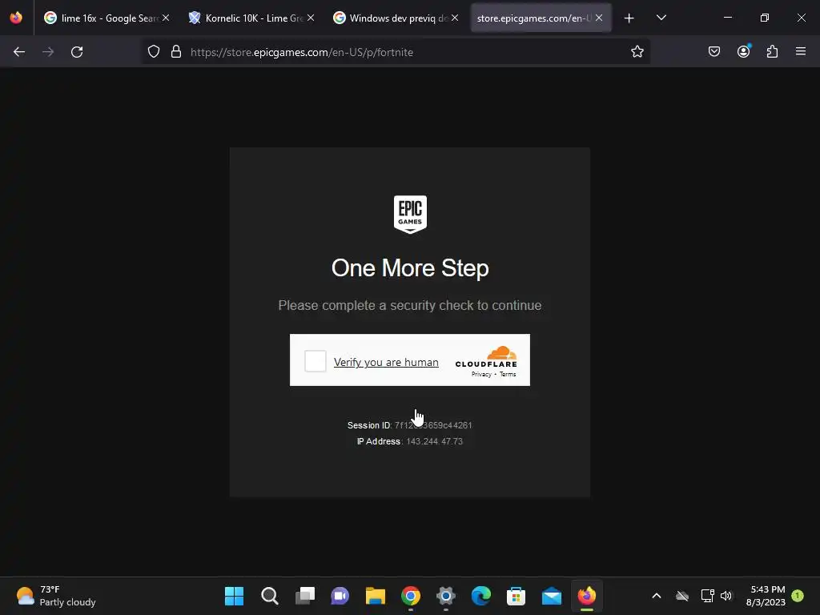The width and height of the screenshot is (820, 615).
Task: Launch Microsoft Edge from the taskbar
Action: (481, 596)
